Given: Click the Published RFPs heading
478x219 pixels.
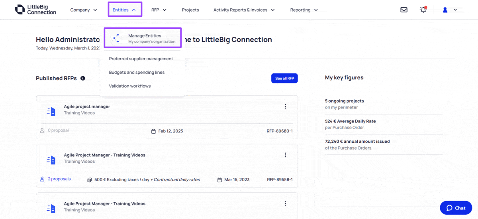Looking at the screenshot, I should tap(56, 78).
